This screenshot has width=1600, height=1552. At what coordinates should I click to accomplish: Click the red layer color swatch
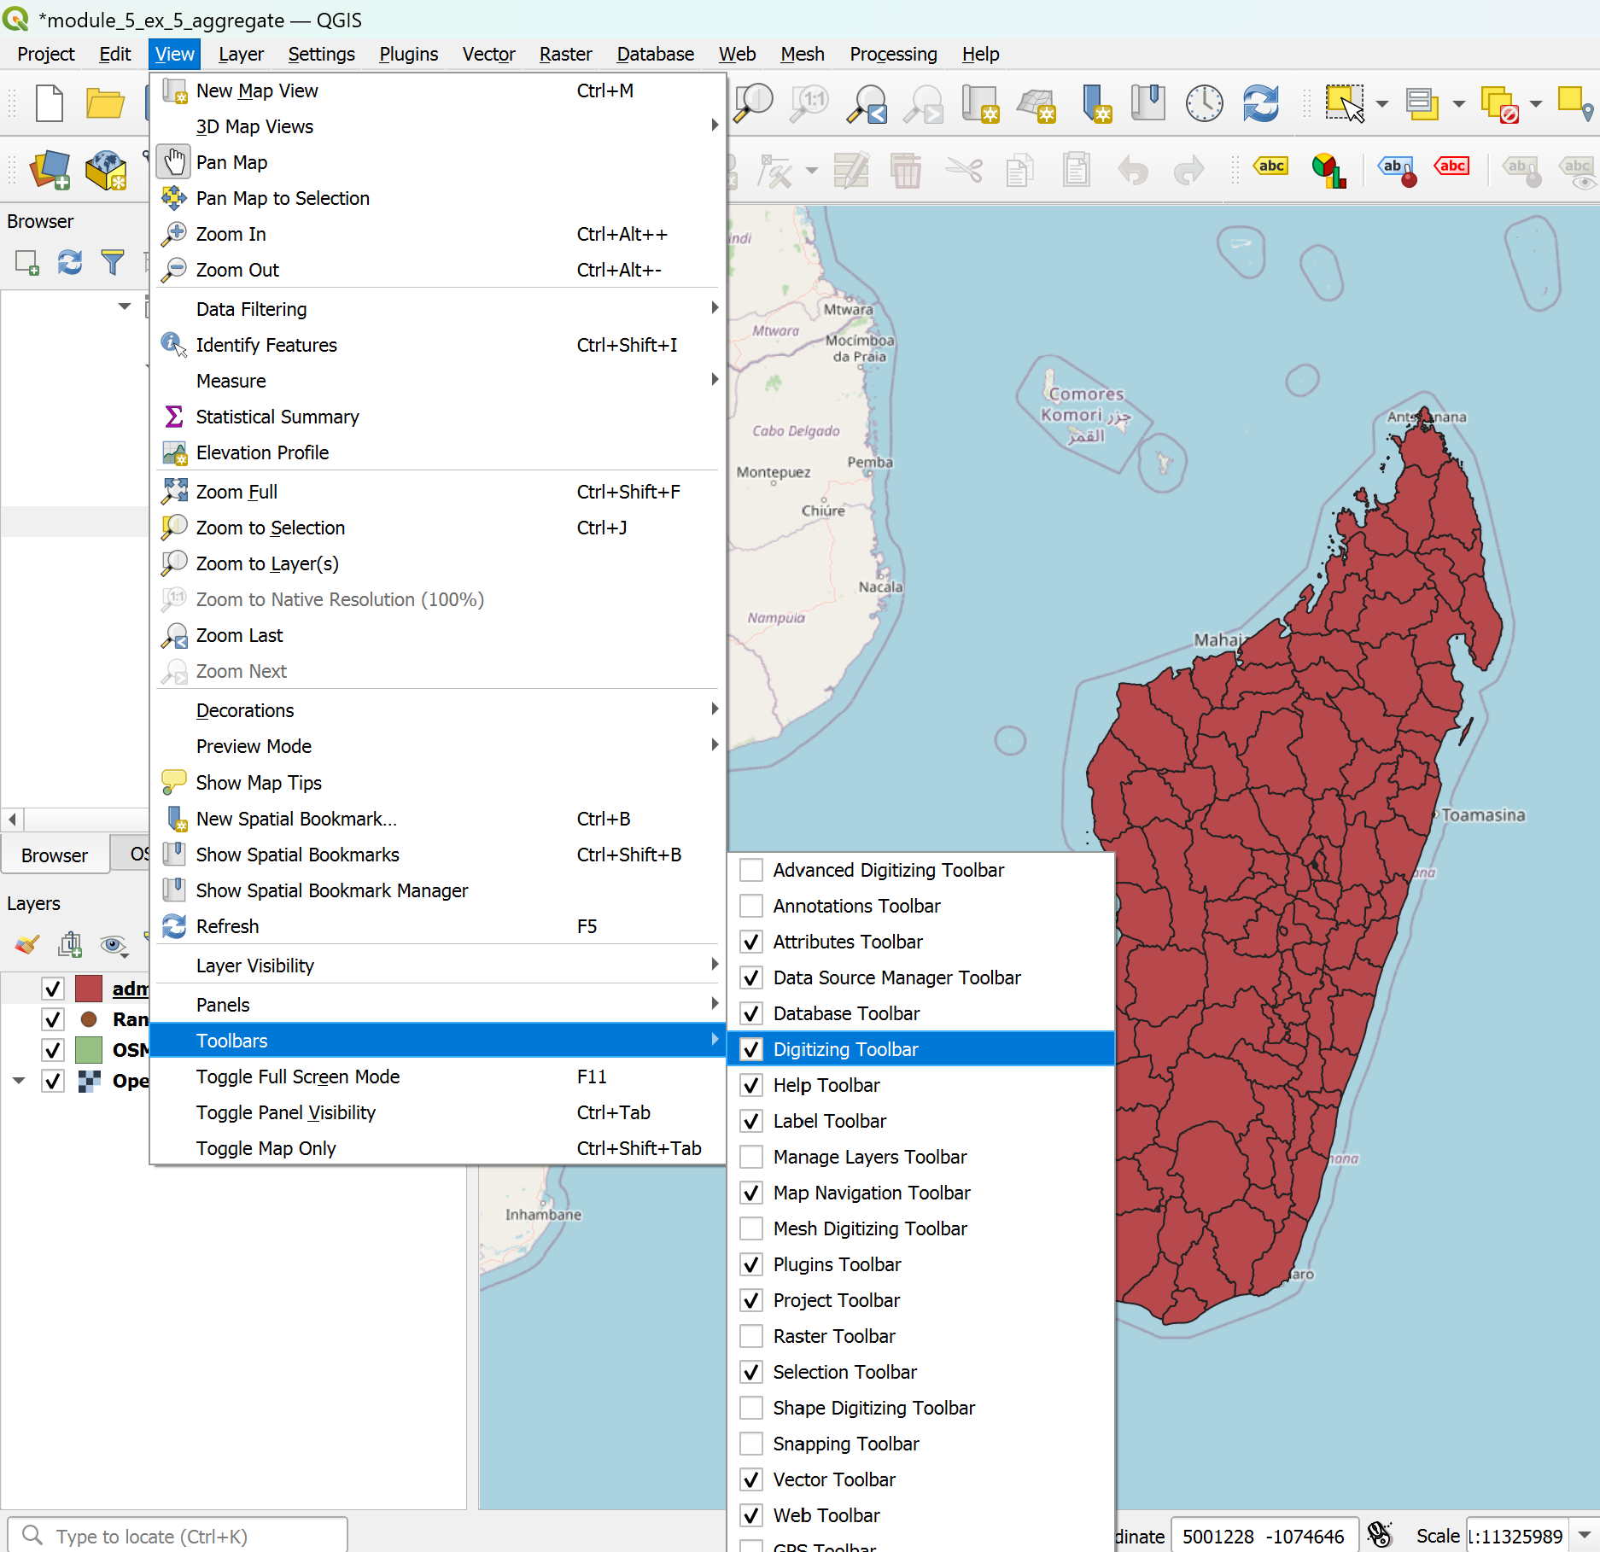coord(89,989)
